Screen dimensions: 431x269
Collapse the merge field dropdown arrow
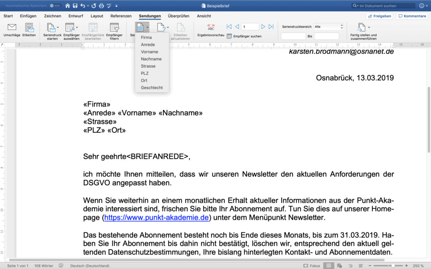[147, 27]
